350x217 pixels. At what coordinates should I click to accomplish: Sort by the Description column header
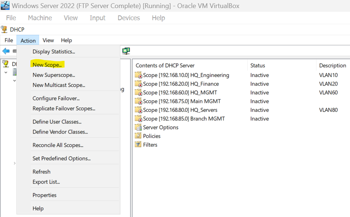333,65
